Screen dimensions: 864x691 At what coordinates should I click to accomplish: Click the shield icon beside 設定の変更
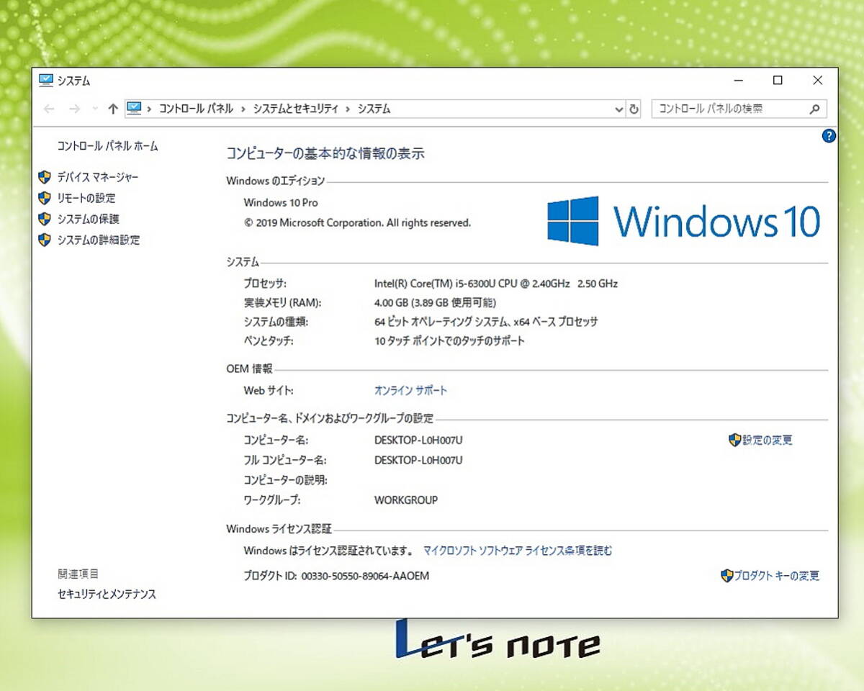coord(735,440)
